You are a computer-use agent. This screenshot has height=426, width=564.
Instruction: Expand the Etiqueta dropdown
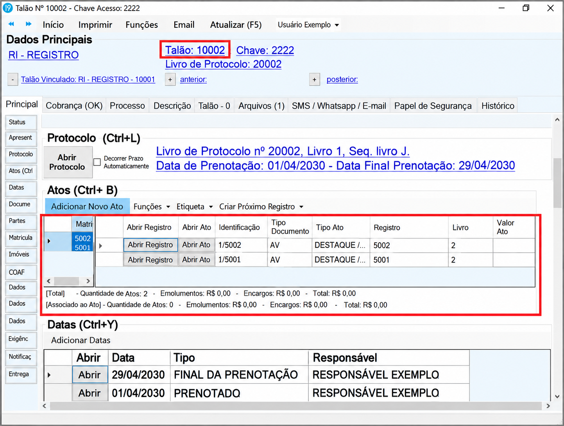194,206
